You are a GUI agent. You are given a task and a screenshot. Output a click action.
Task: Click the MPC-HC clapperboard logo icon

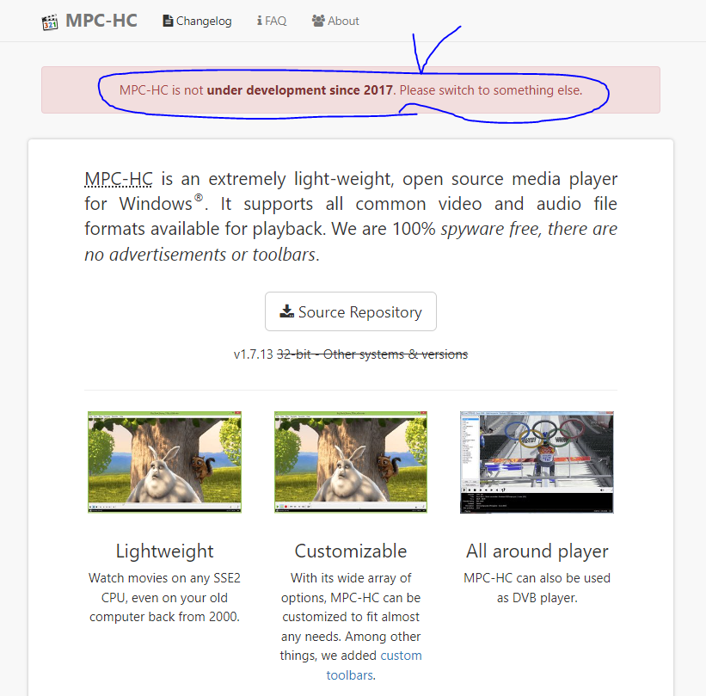coord(50,22)
